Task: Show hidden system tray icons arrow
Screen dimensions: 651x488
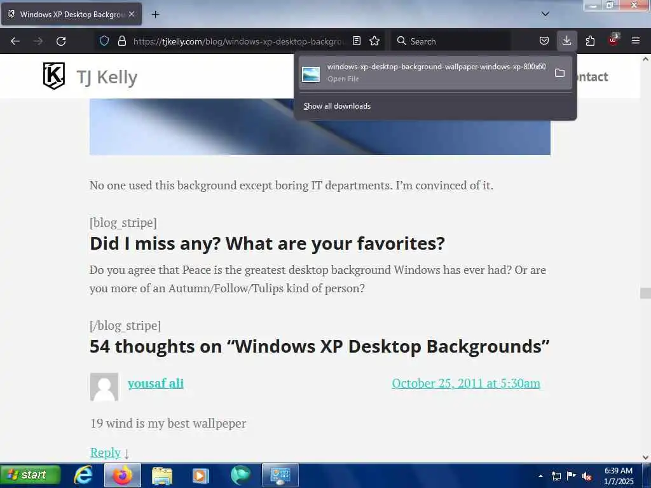Action: [540, 476]
